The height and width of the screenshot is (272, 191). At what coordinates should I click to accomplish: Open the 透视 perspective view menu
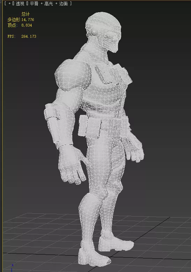(x=20, y=3)
